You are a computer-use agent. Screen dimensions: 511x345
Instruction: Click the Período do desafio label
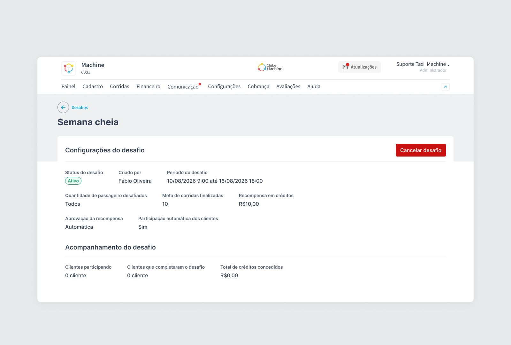(x=187, y=172)
